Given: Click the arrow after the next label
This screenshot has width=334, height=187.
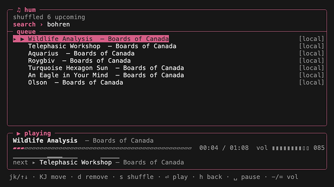Looking at the screenshot, I should [34, 163].
